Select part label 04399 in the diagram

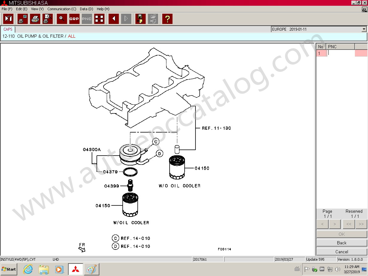point(111,186)
